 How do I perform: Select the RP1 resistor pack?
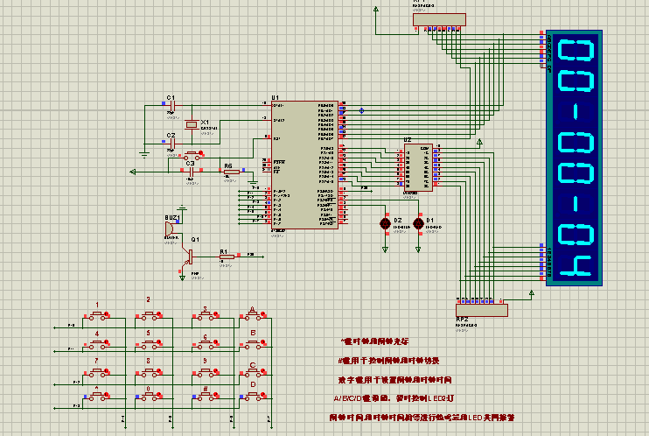439,19
